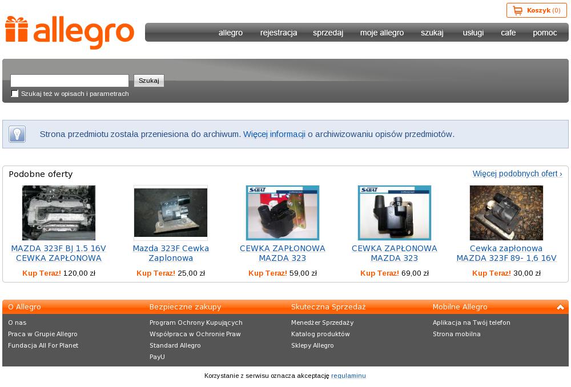Click the Kup Teraz! 30,00 zł price
The width and height of the screenshot is (571, 387).
[x=506, y=273]
